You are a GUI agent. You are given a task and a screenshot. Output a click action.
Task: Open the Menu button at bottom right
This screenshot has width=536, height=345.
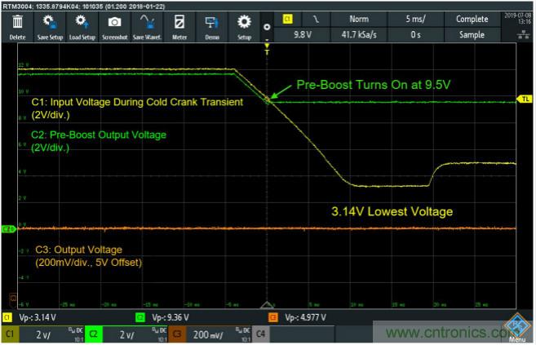(x=516, y=330)
